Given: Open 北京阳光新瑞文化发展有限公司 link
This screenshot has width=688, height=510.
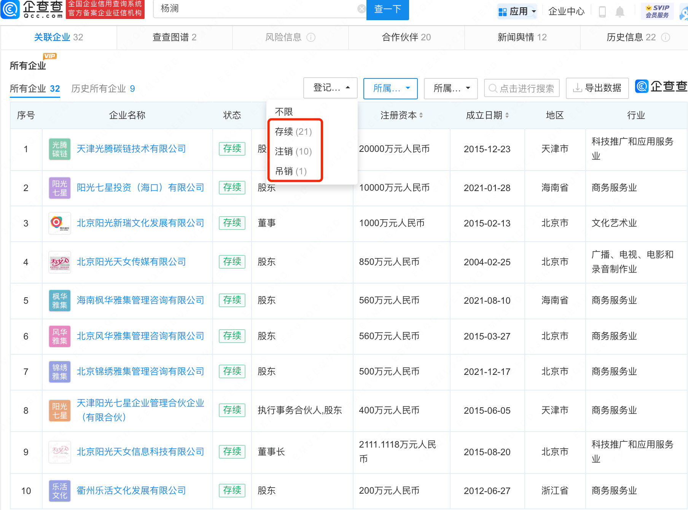Looking at the screenshot, I should pyautogui.click(x=140, y=223).
